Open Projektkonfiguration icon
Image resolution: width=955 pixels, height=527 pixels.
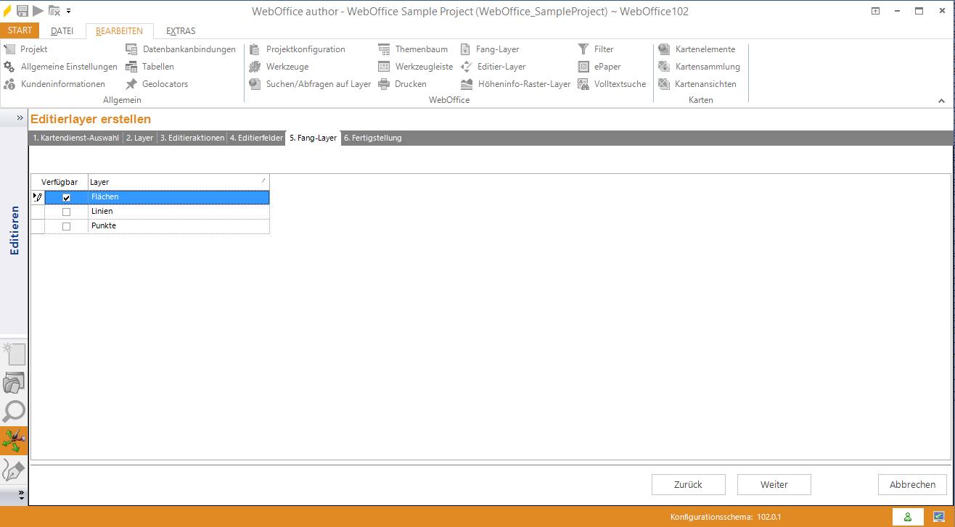pos(255,49)
